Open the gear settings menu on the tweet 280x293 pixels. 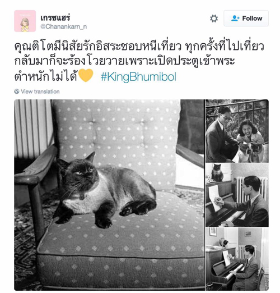214,19
